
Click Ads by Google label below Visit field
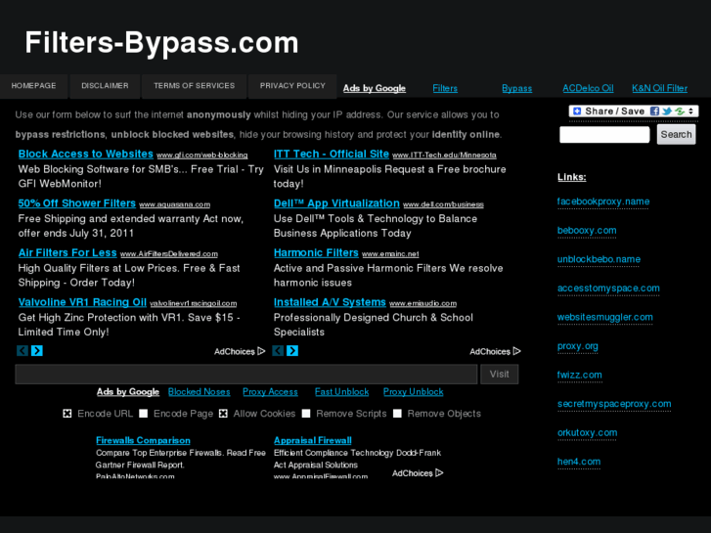128,392
